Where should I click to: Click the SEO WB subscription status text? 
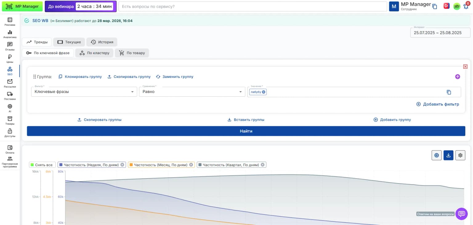coord(82,21)
